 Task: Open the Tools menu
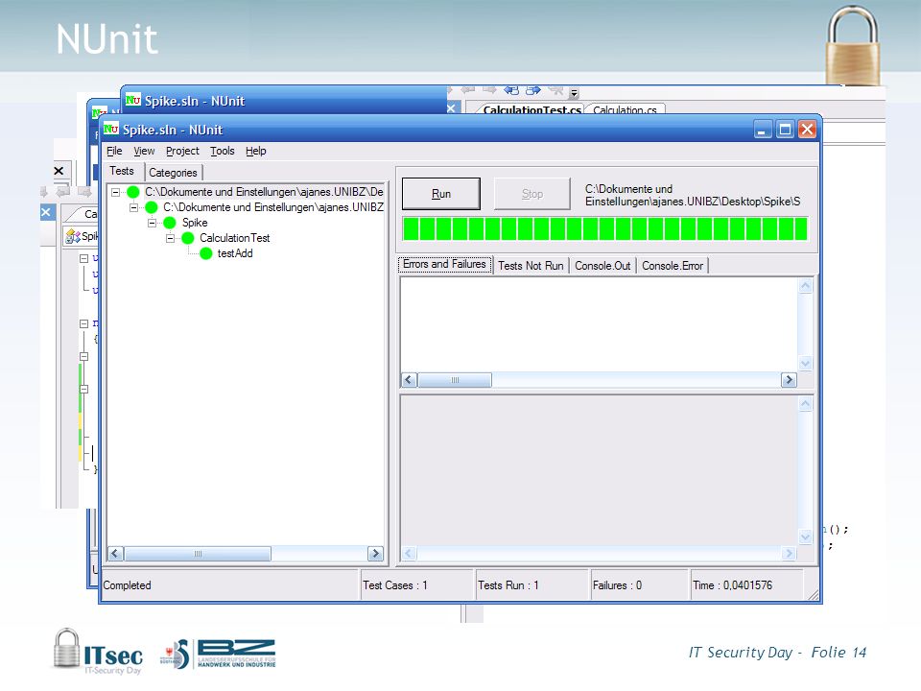coord(222,151)
